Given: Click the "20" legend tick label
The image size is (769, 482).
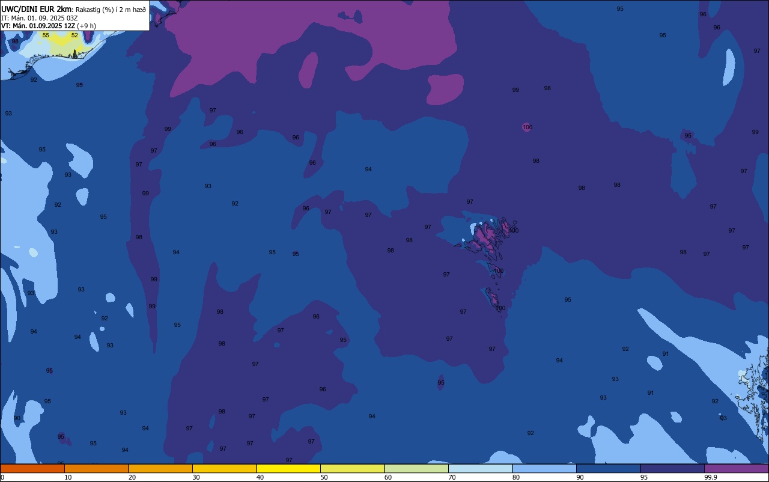Looking at the screenshot, I should pos(132,477).
